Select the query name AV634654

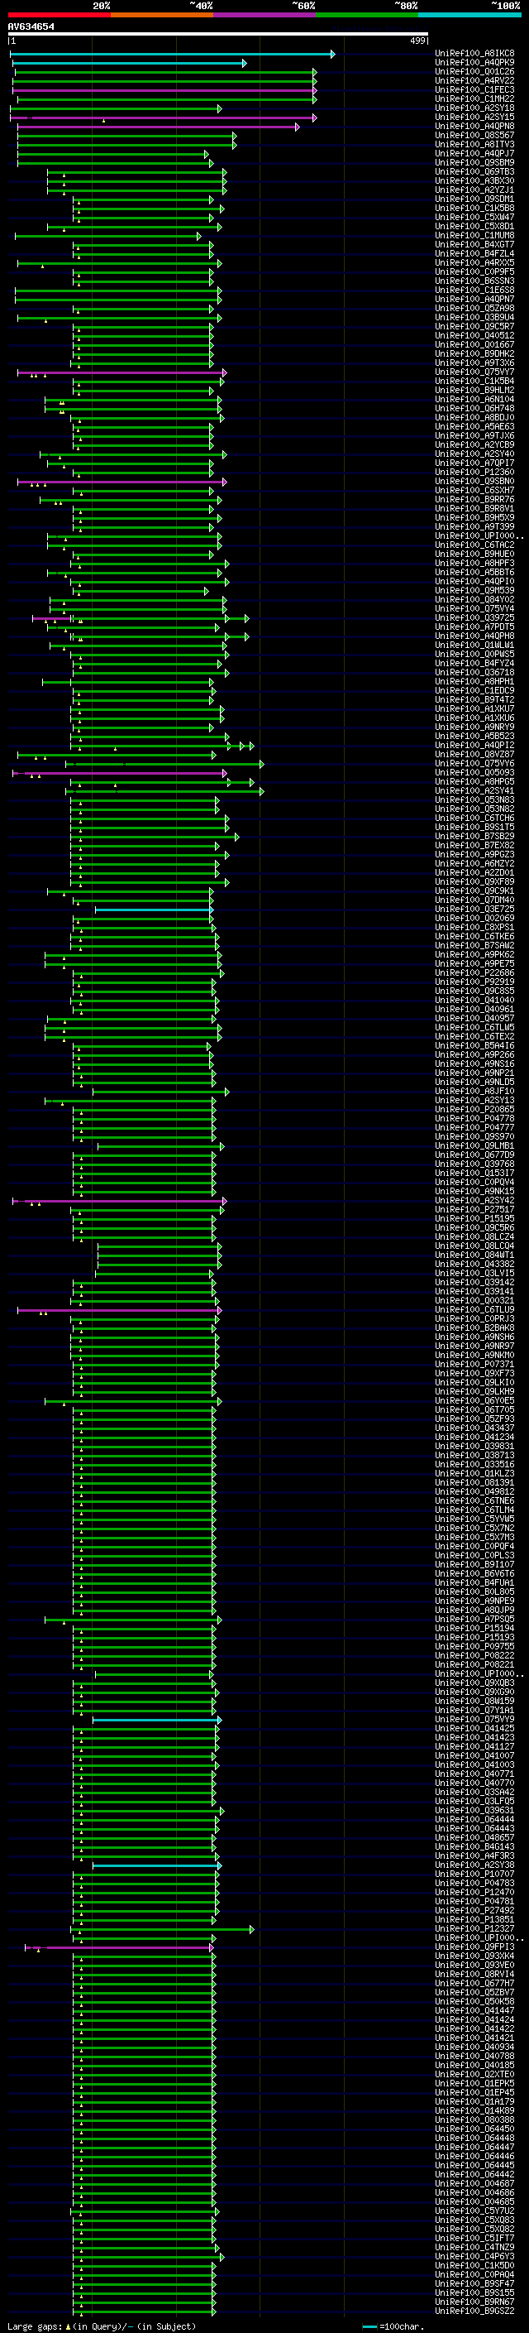coord(31,27)
